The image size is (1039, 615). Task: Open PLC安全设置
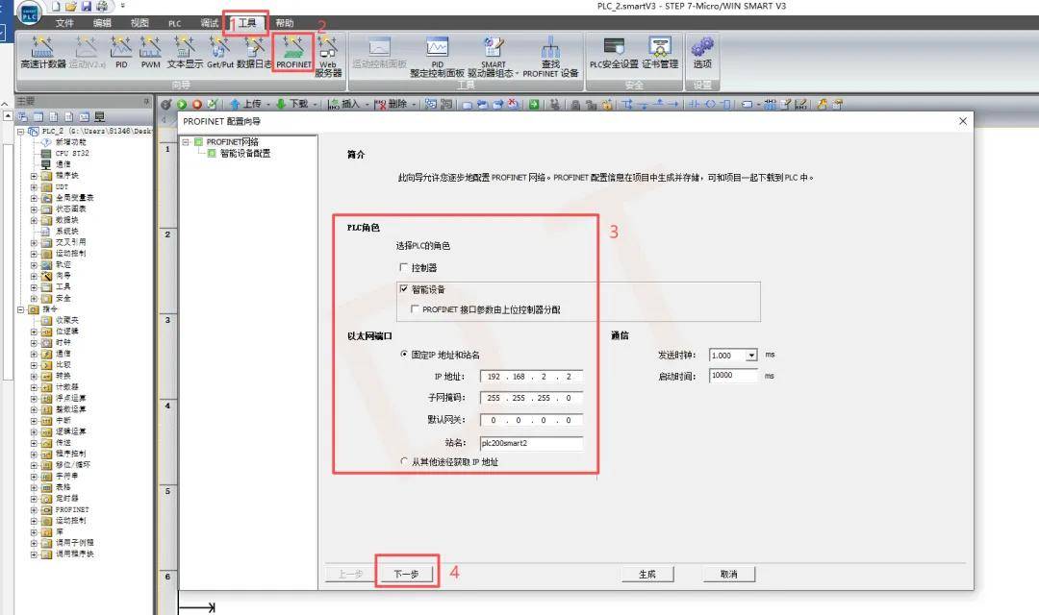tap(614, 52)
